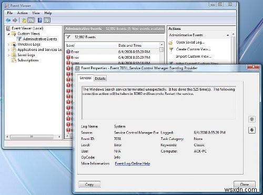Click the event description text box

point(159,103)
